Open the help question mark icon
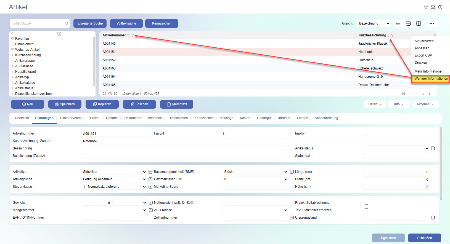This screenshot has width=450, height=244. point(440,7)
